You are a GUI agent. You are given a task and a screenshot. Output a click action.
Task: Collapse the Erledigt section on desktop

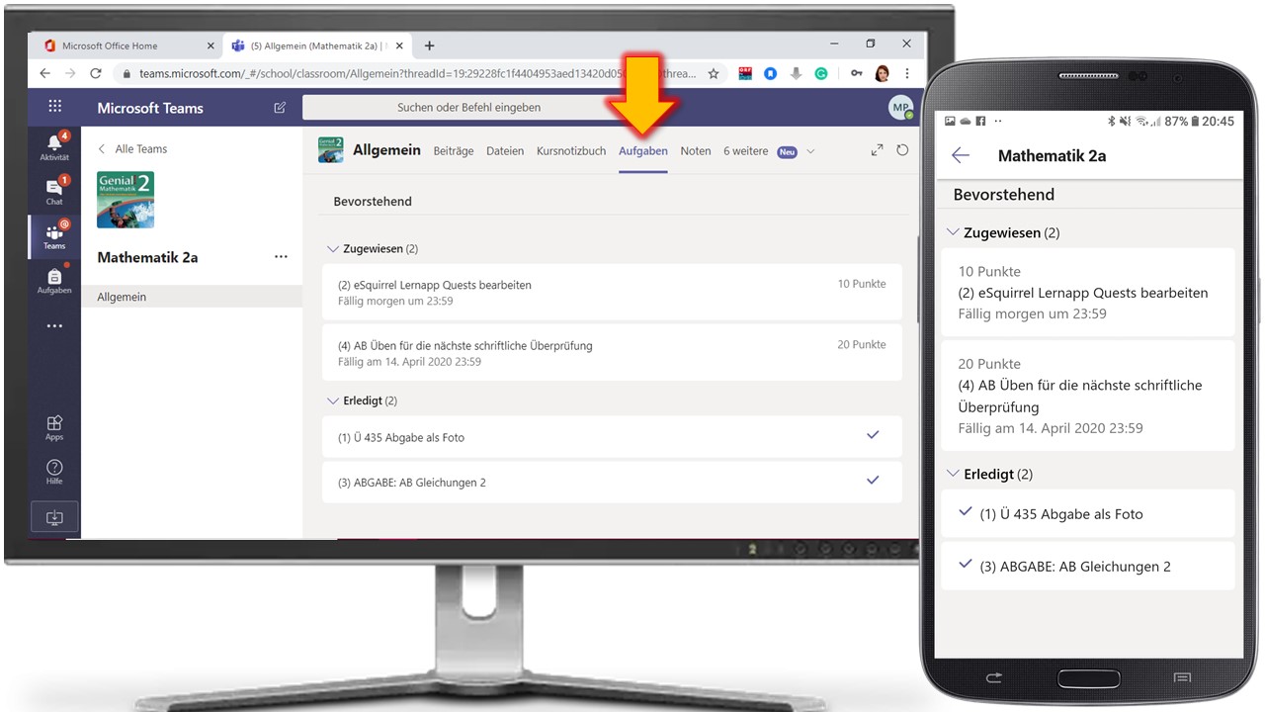pos(332,400)
